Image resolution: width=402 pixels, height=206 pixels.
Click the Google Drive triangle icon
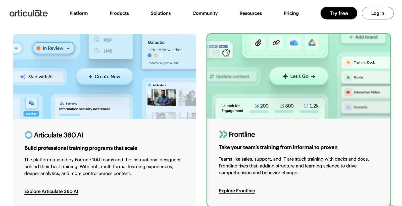(x=312, y=43)
